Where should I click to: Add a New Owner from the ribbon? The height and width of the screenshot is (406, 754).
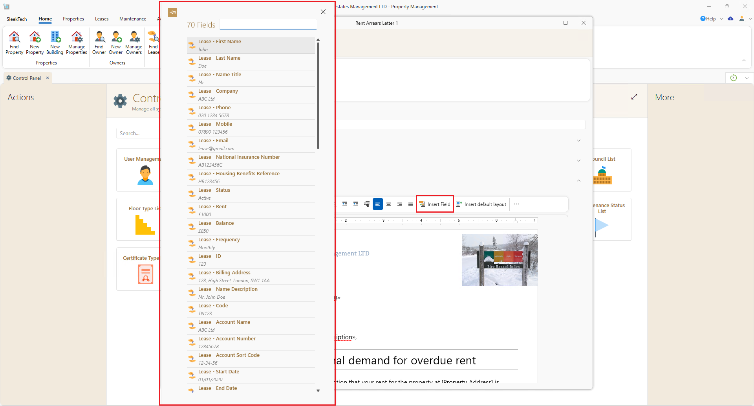116,43
